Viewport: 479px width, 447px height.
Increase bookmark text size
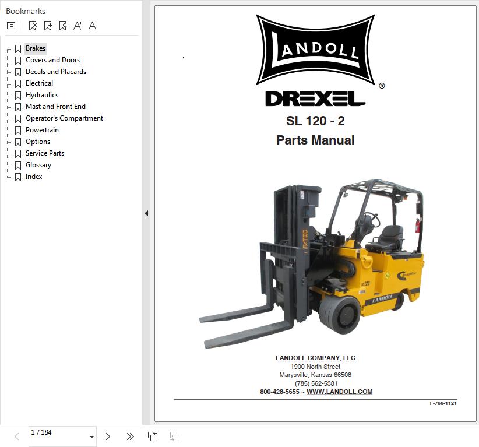click(x=78, y=26)
